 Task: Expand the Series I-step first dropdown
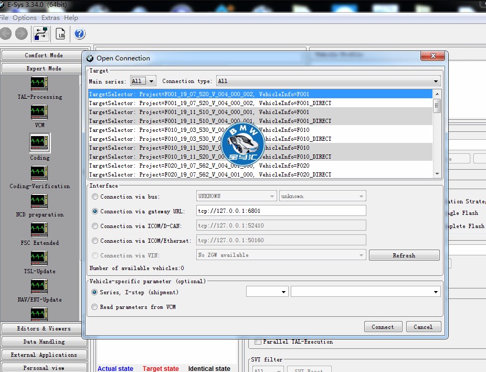(x=267, y=292)
